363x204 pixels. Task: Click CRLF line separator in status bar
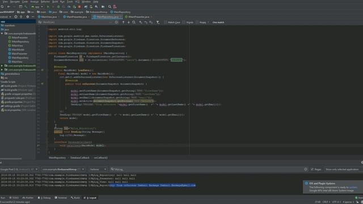pos(326,202)
